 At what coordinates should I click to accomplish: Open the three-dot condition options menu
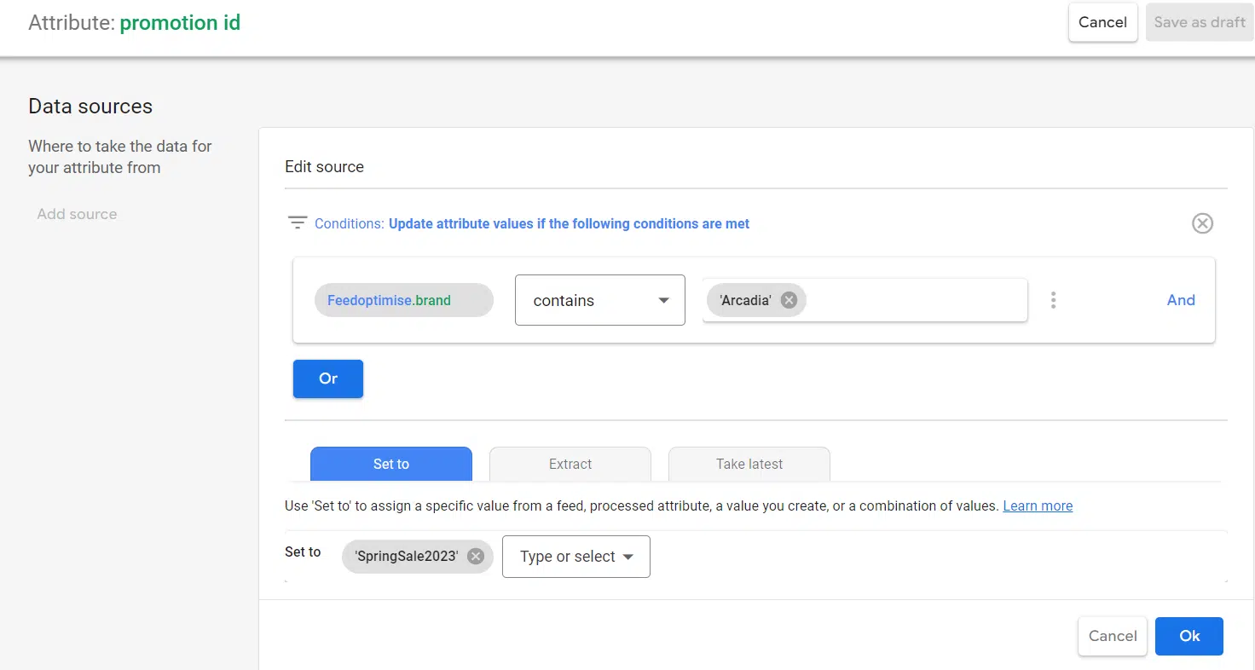1054,300
